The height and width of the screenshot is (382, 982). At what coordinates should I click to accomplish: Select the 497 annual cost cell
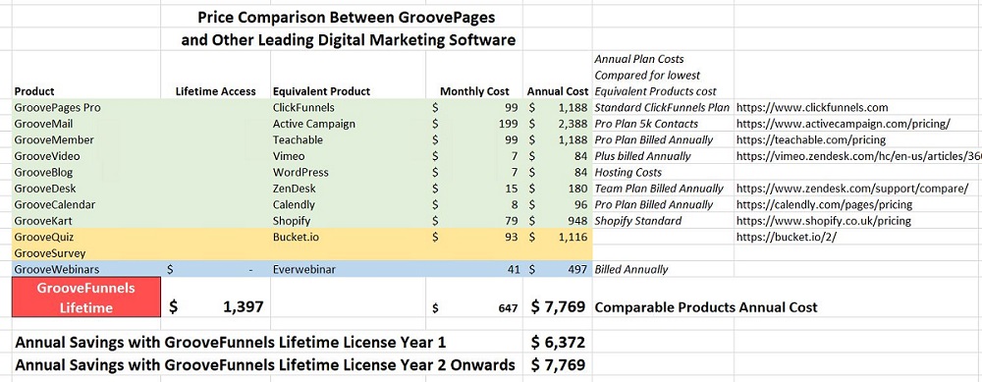click(x=558, y=269)
